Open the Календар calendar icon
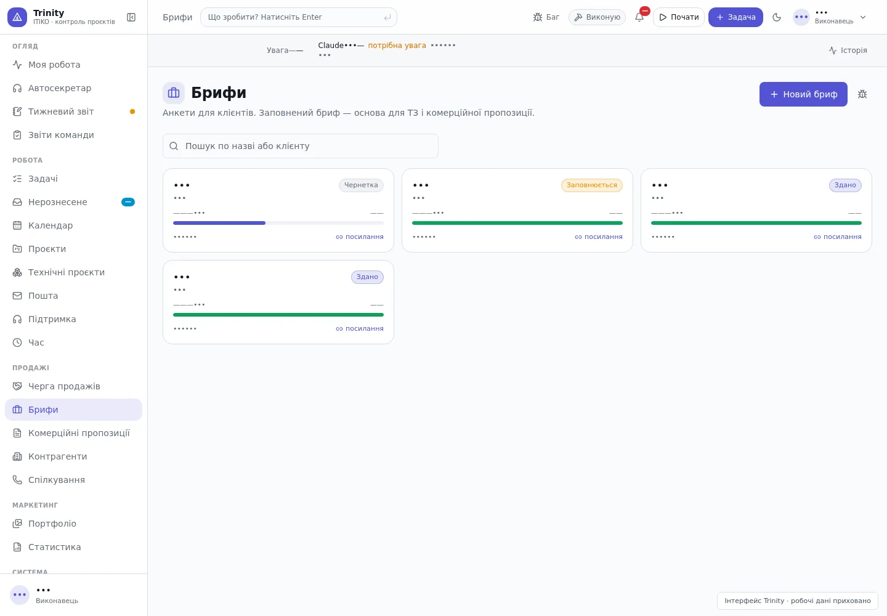The image size is (887, 616). coord(17,225)
